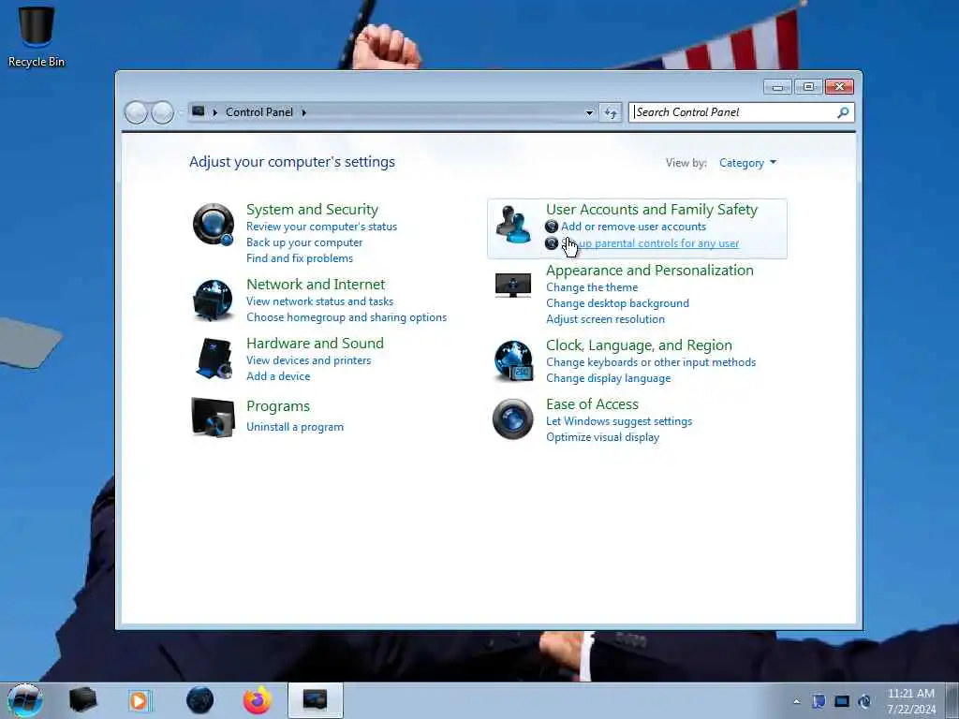Open Appearance and Personalization heading

[x=650, y=271]
